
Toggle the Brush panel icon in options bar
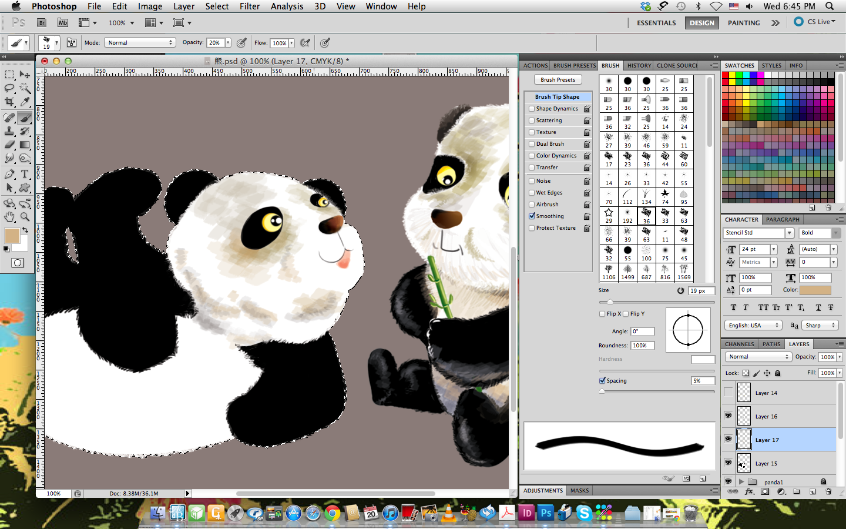click(72, 43)
